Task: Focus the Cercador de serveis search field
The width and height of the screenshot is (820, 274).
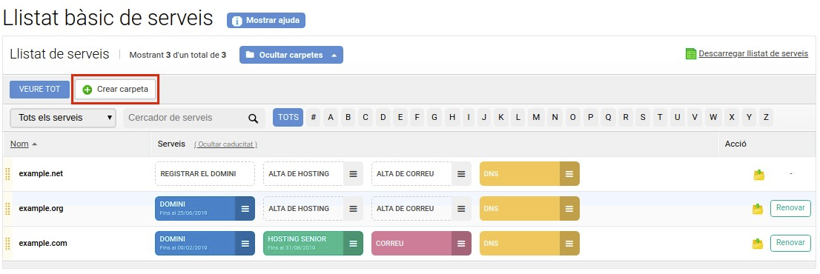Action: 185,118
